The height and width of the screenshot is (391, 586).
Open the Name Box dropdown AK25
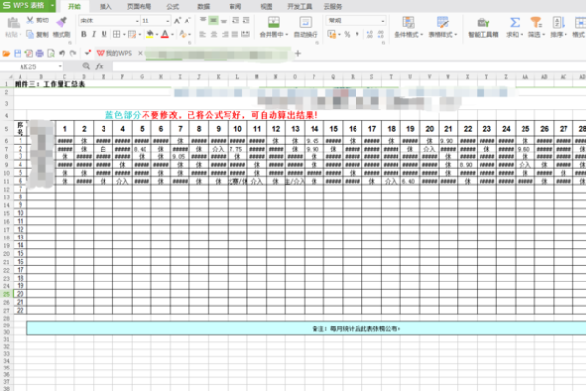tap(60, 66)
